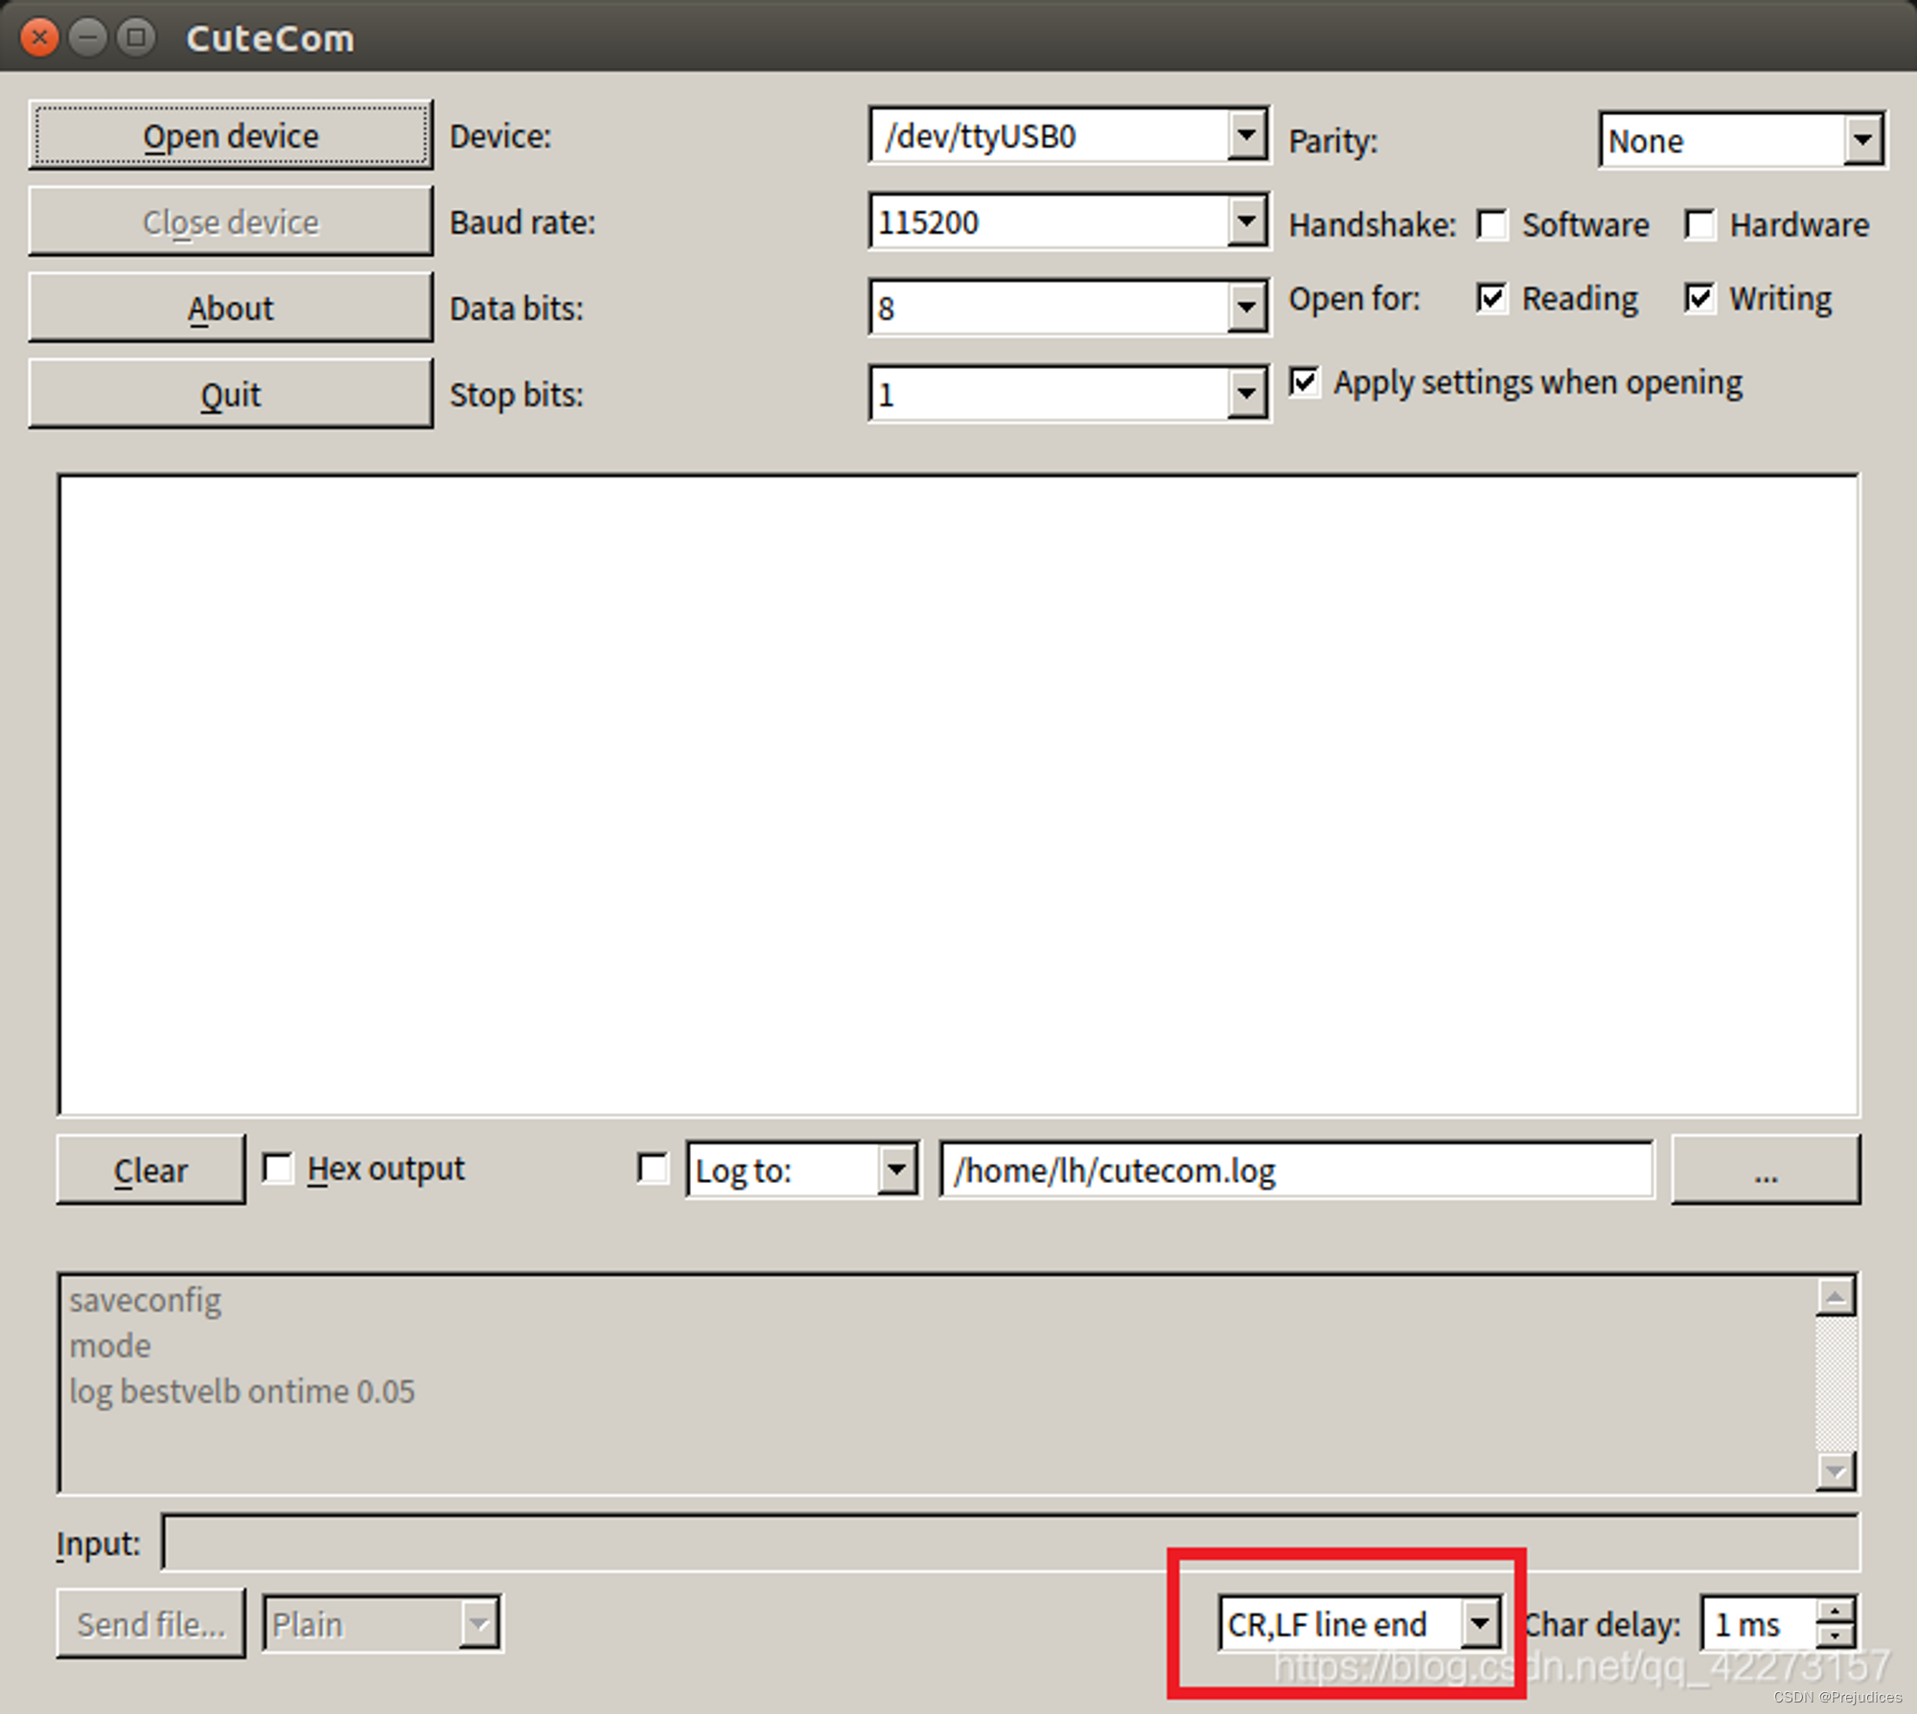The height and width of the screenshot is (1714, 1917).
Task: Click the history list scroll down arrow
Action: (1836, 1471)
